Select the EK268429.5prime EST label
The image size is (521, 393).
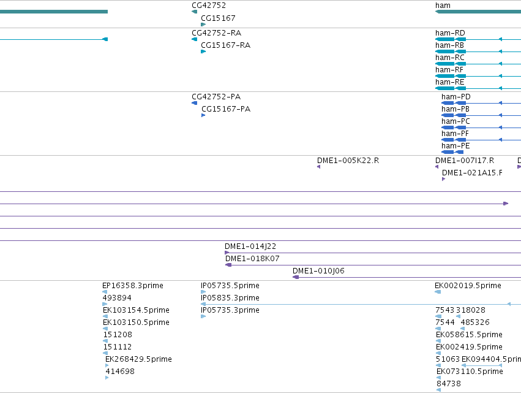(x=138, y=360)
